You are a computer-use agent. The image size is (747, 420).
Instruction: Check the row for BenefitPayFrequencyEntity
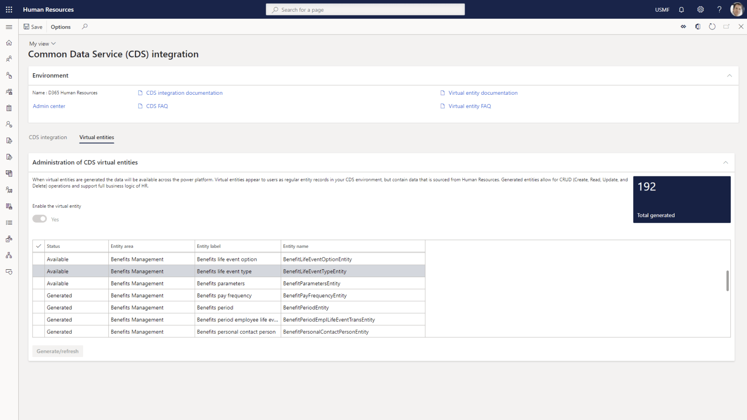(x=38, y=295)
